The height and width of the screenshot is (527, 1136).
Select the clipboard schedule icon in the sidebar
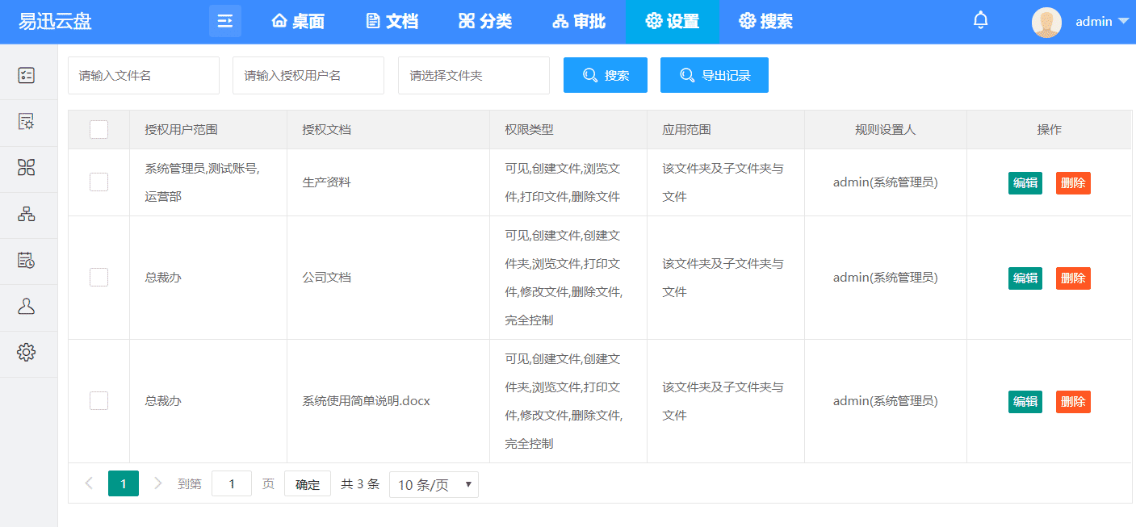[x=27, y=261]
